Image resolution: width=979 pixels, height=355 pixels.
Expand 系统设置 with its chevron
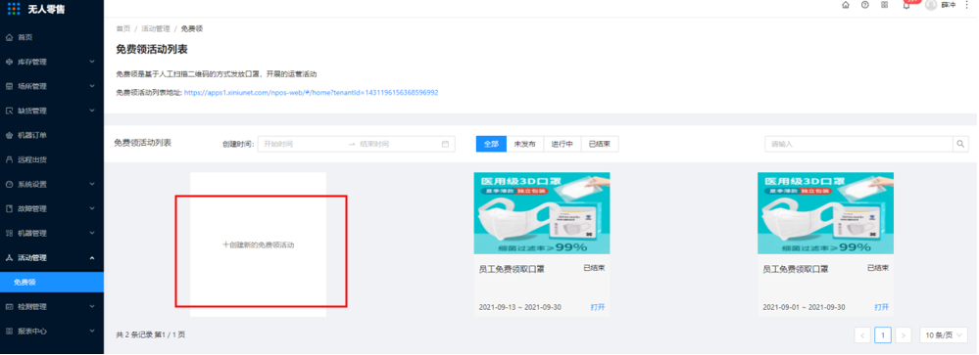click(92, 185)
